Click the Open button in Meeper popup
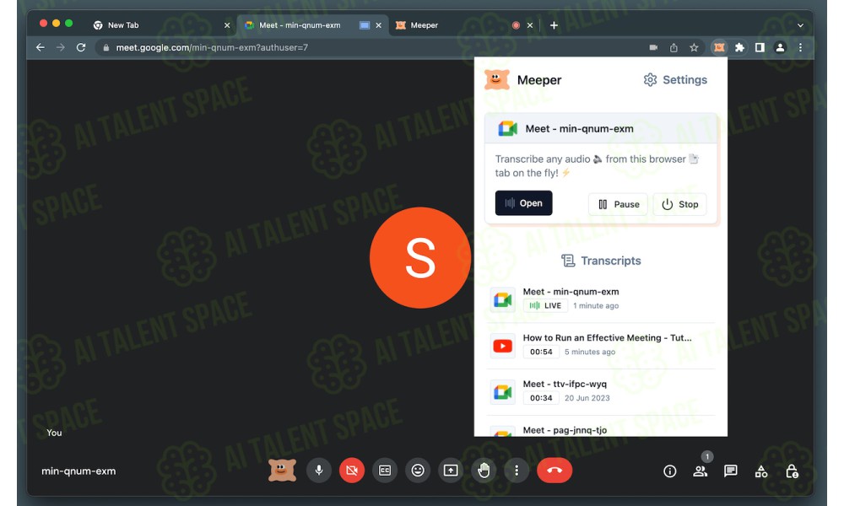The width and height of the screenshot is (844, 506). 524,202
